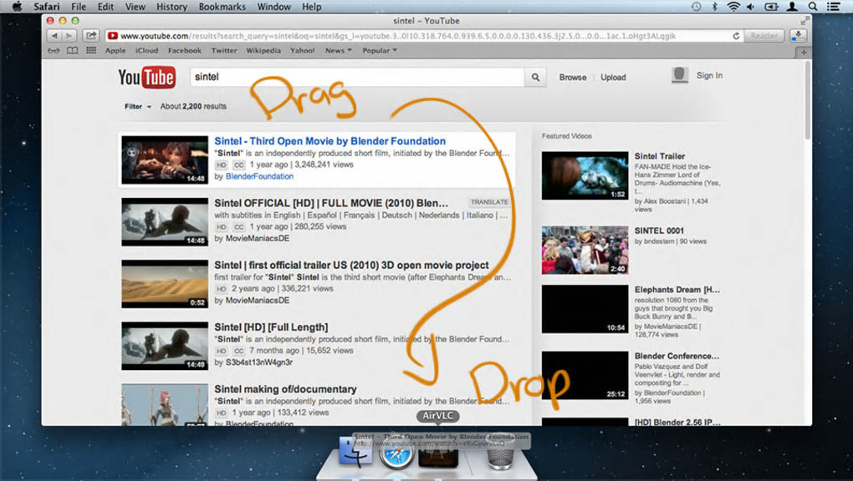Open Top Sites grid icon
This screenshot has height=481, width=853.
[x=91, y=51]
